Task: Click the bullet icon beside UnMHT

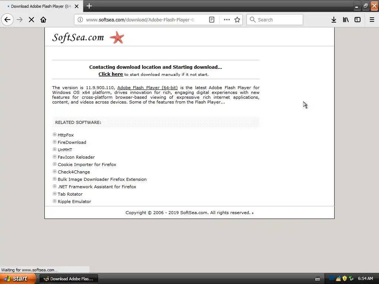Action: click(55, 149)
